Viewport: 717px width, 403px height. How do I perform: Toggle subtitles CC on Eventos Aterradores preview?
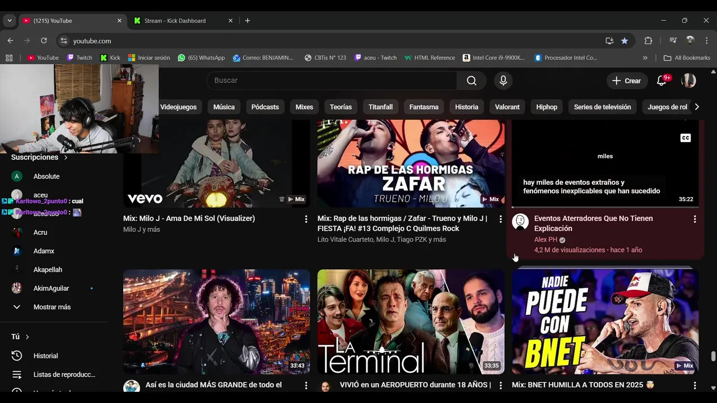[x=685, y=138]
